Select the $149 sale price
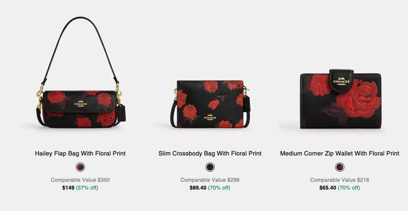 pyautogui.click(x=68, y=188)
